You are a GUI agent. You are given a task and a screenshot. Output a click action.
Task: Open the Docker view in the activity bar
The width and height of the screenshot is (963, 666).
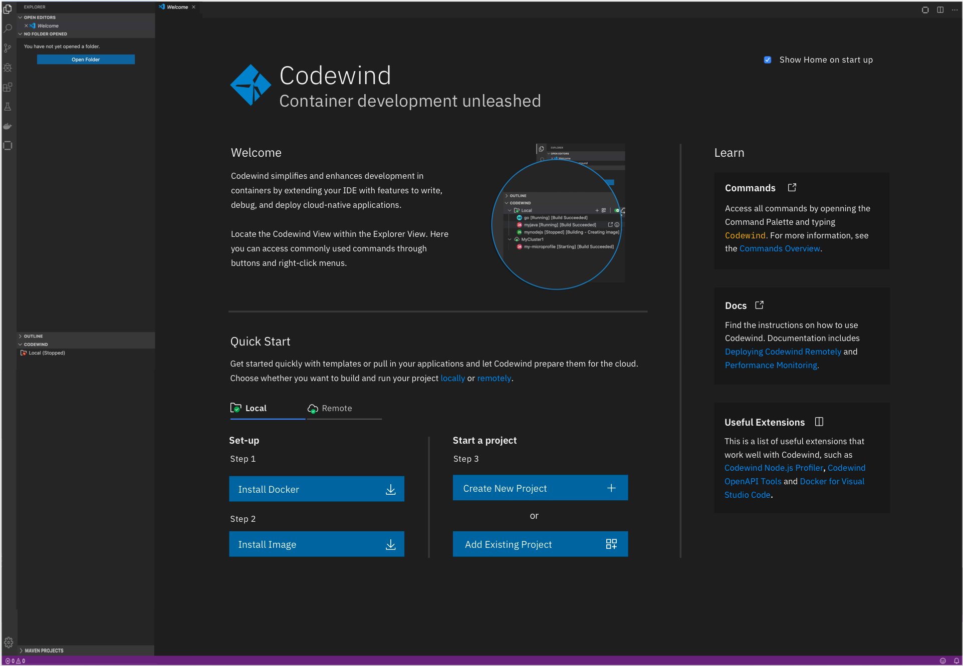8,126
